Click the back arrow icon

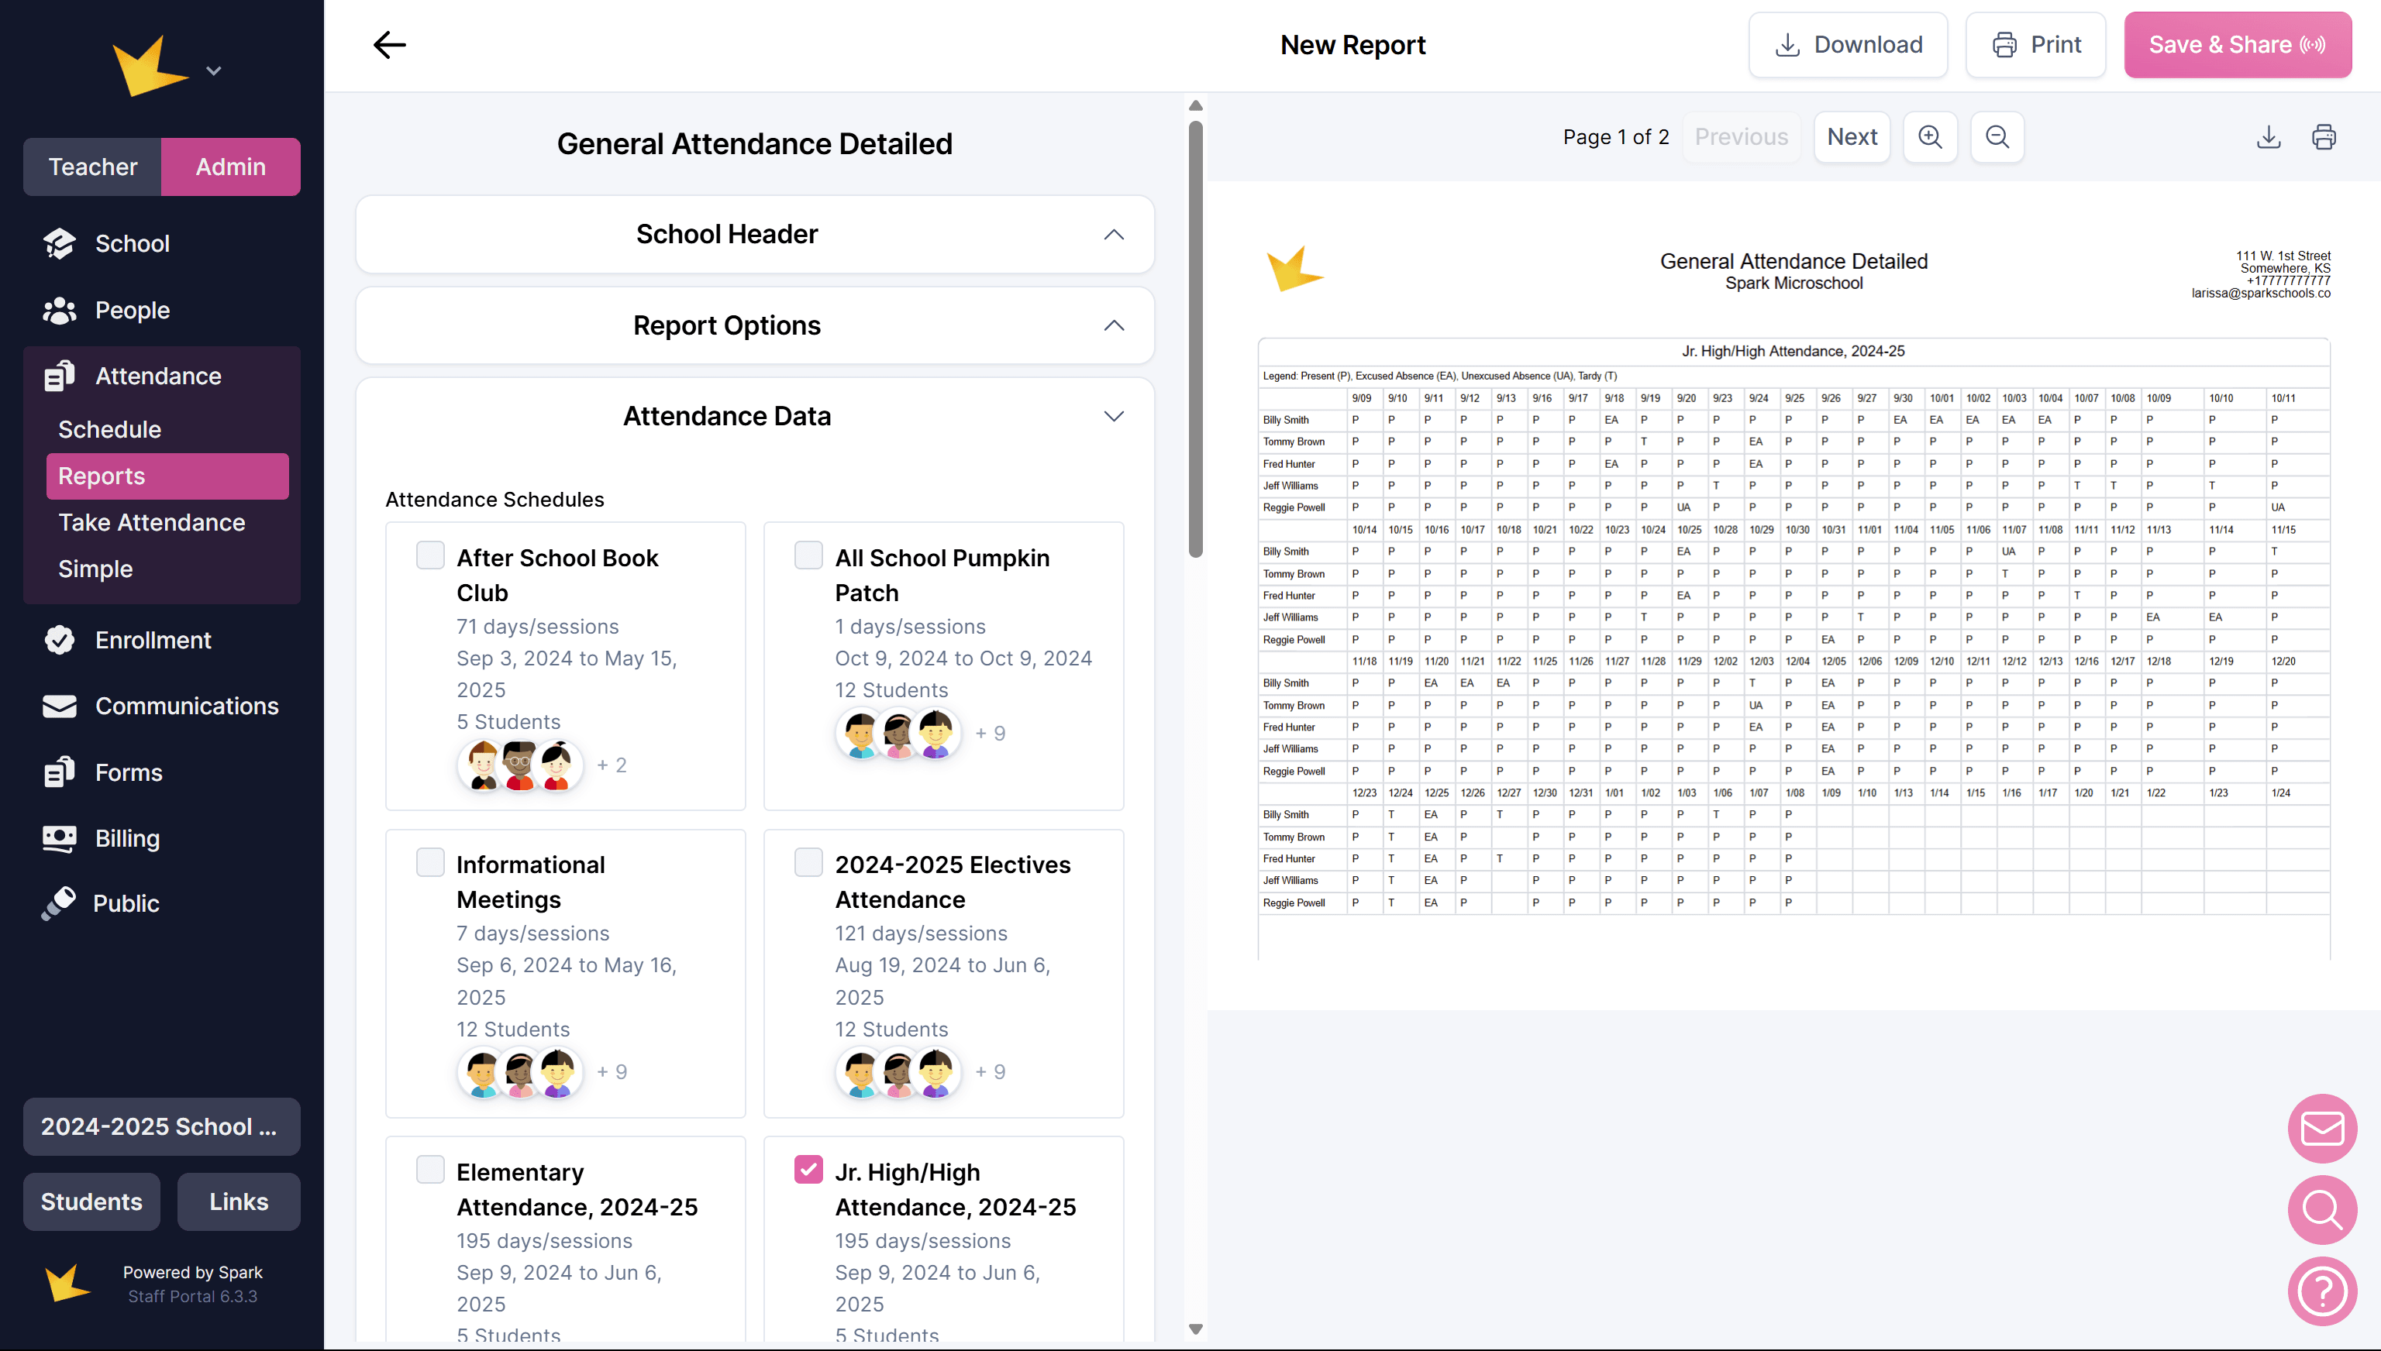389,44
